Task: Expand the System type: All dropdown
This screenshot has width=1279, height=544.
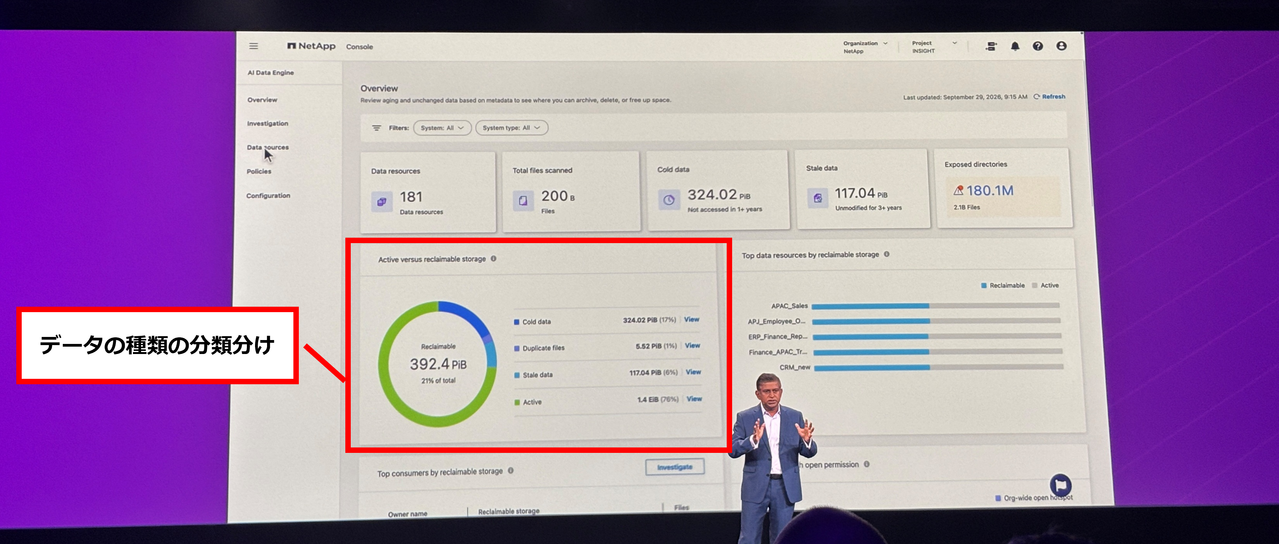Action: coord(511,128)
